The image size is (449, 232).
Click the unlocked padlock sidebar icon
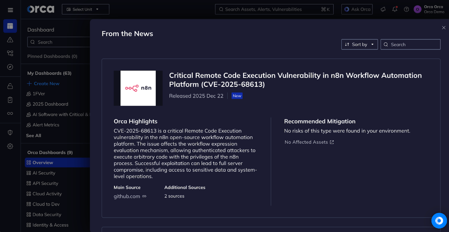pos(10,86)
